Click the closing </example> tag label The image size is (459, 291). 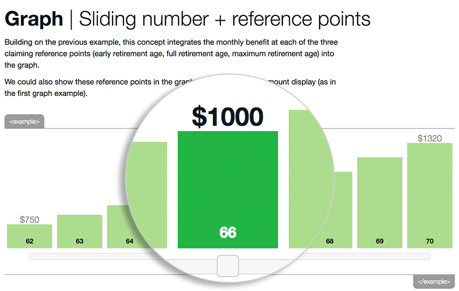(434, 281)
